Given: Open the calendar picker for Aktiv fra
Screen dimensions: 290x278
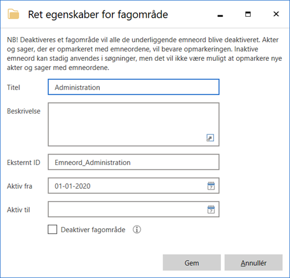Looking at the screenshot, I should [x=211, y=186].
